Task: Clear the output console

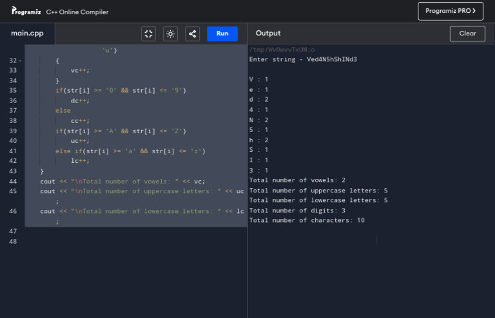Action: (x=467, y=33)
